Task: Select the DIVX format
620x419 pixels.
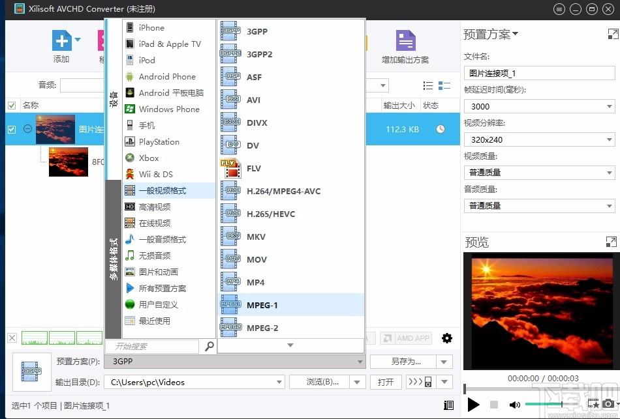Action: 290,123
